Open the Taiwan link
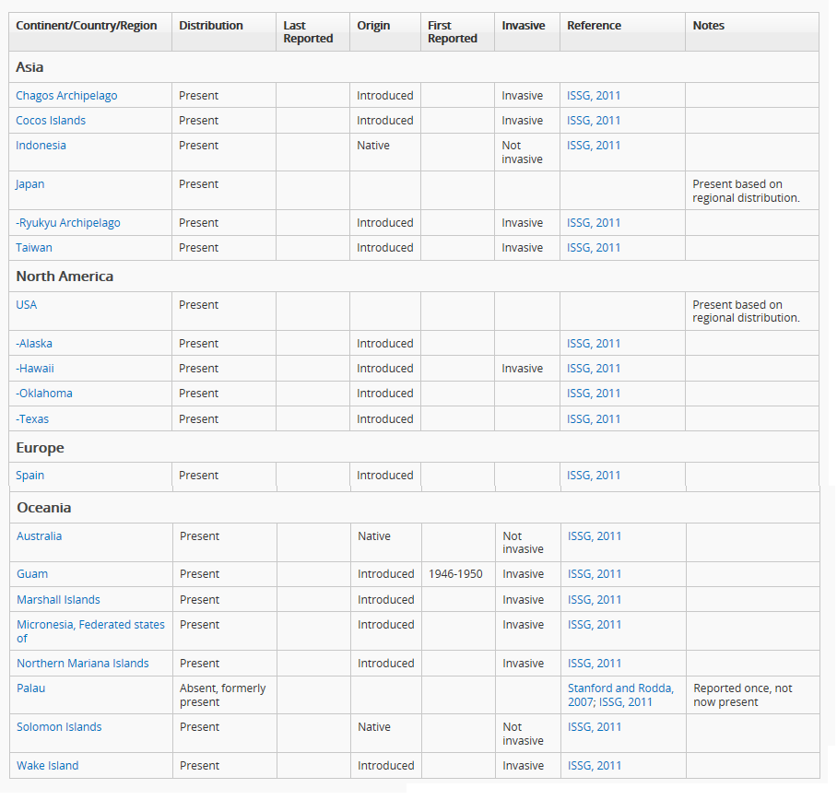837x800 pixels. [x=33, y=248]
